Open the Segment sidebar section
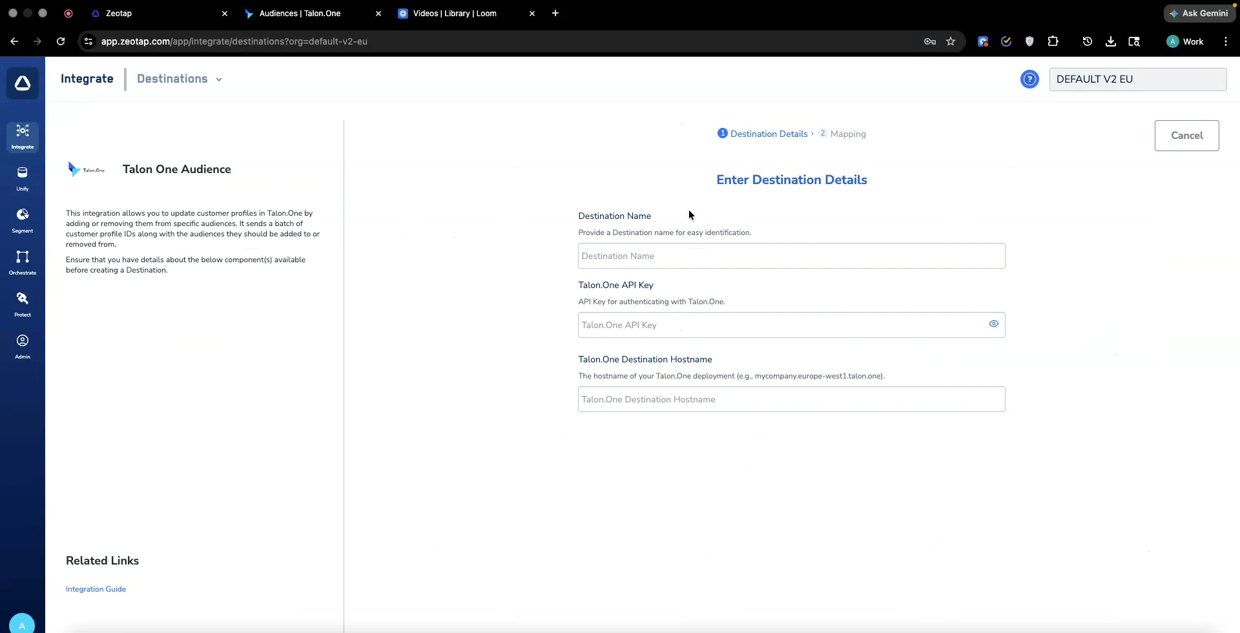This screenshot has width=1240, height=633. click(x=23, y=221)
